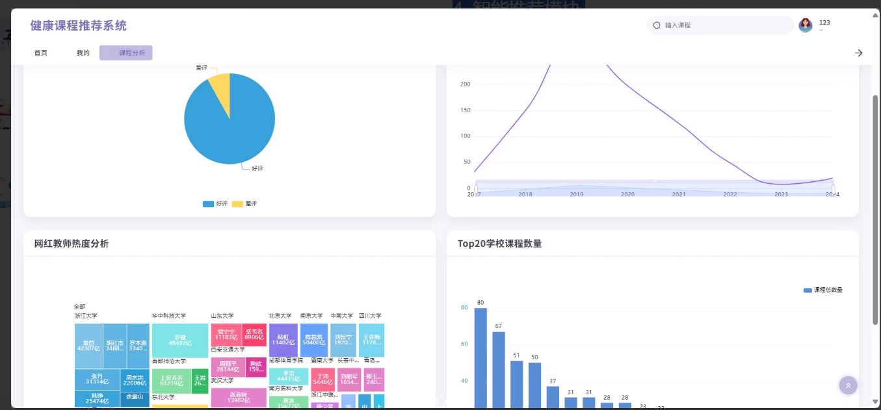Select the 南方医科大学 treemap label

click(x=286, y=389)
